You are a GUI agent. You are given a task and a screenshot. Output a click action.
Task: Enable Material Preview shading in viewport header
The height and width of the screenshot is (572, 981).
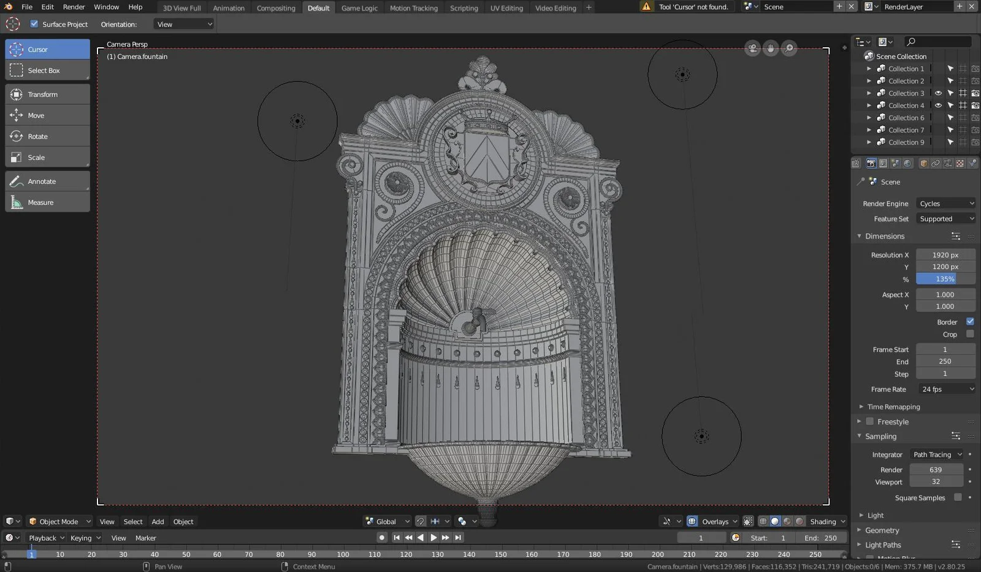787,521
